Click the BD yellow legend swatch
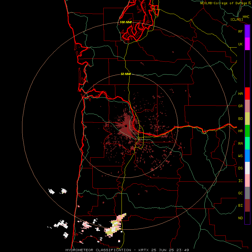The height and width of the screenshot is (252, 252). 247,119
